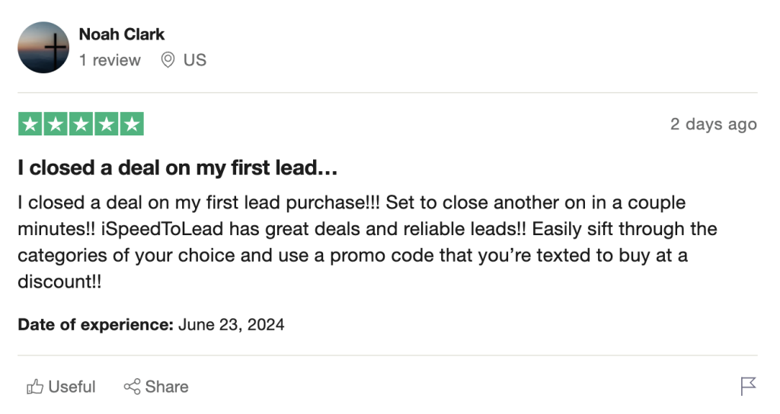Image resolution: width=780 pixels, height=414 pixels.
Task: Click the "2 days ago" timestamp
Action: (x=713, y=124)
